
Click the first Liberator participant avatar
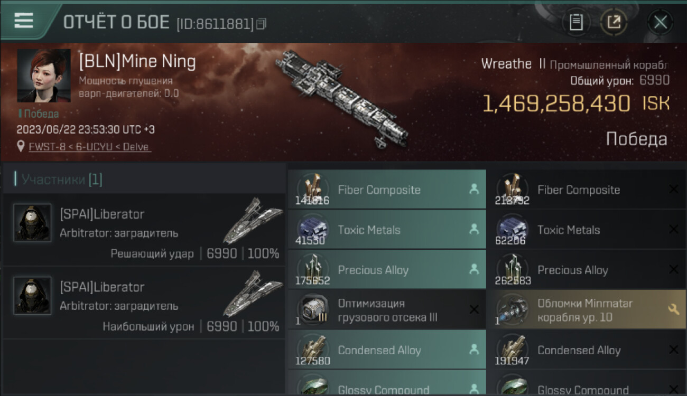tap(32, 222)
